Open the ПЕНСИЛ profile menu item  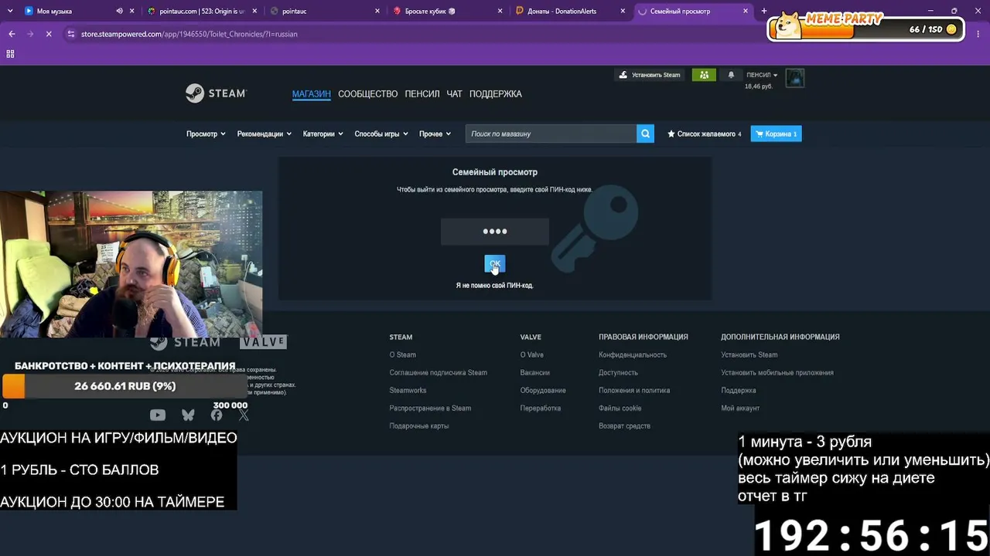(422, 94)
